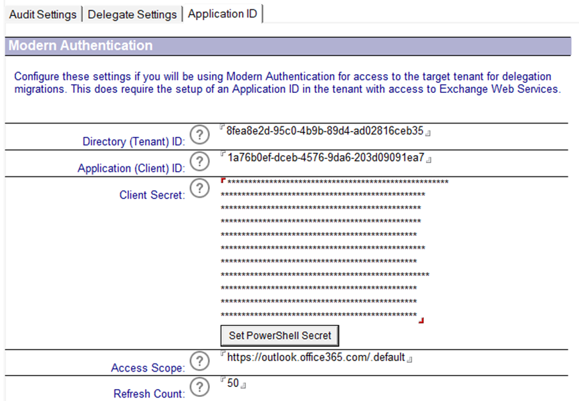Screen dimensions: 579x401
Task: Click the Modern Authentication description paragraph
Action: point(287,83)
